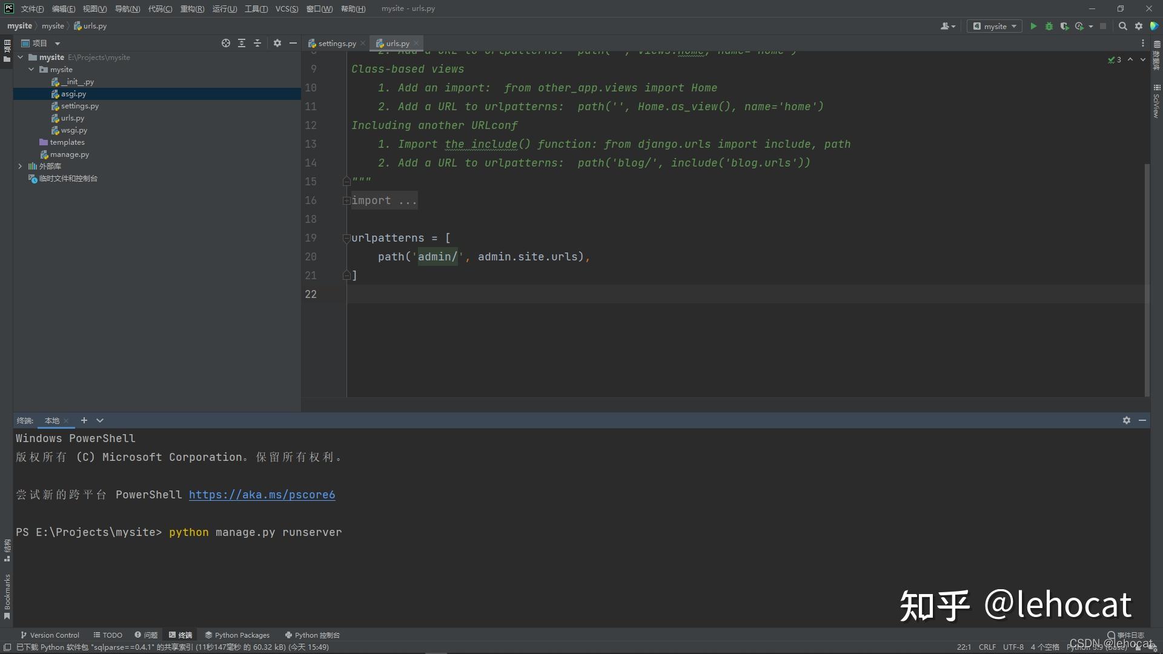
Task: Open the aka.ms/pscore6 link
Action: (262, 495)
